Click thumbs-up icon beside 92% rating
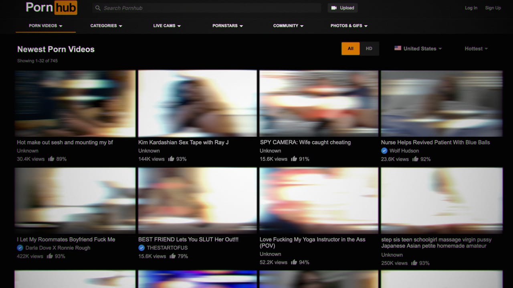Image resolution: width=513 pixels, height=288 pixels. point(416,159)
